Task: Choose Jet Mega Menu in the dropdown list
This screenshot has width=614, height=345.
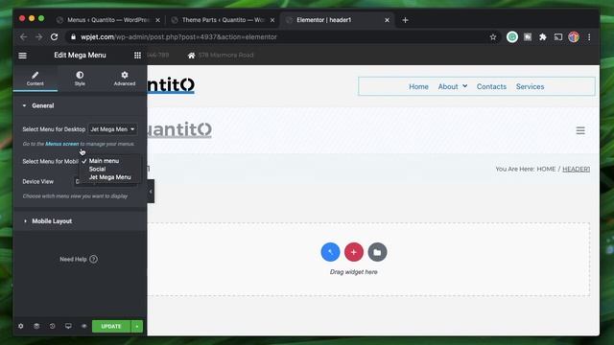Action: pos(109,177)
